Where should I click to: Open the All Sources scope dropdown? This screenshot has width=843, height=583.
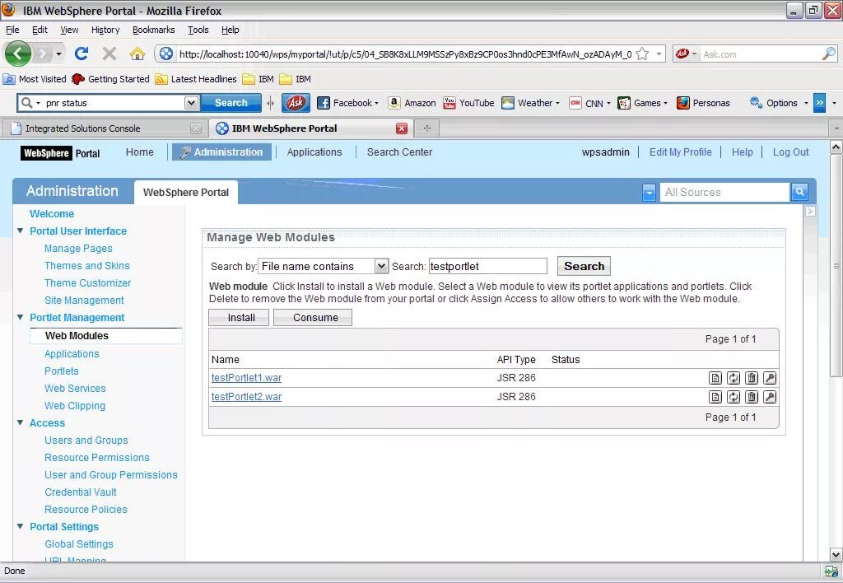(x=649, y=192)
